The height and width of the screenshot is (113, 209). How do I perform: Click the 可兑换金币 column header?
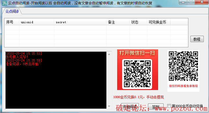point(159,22)
